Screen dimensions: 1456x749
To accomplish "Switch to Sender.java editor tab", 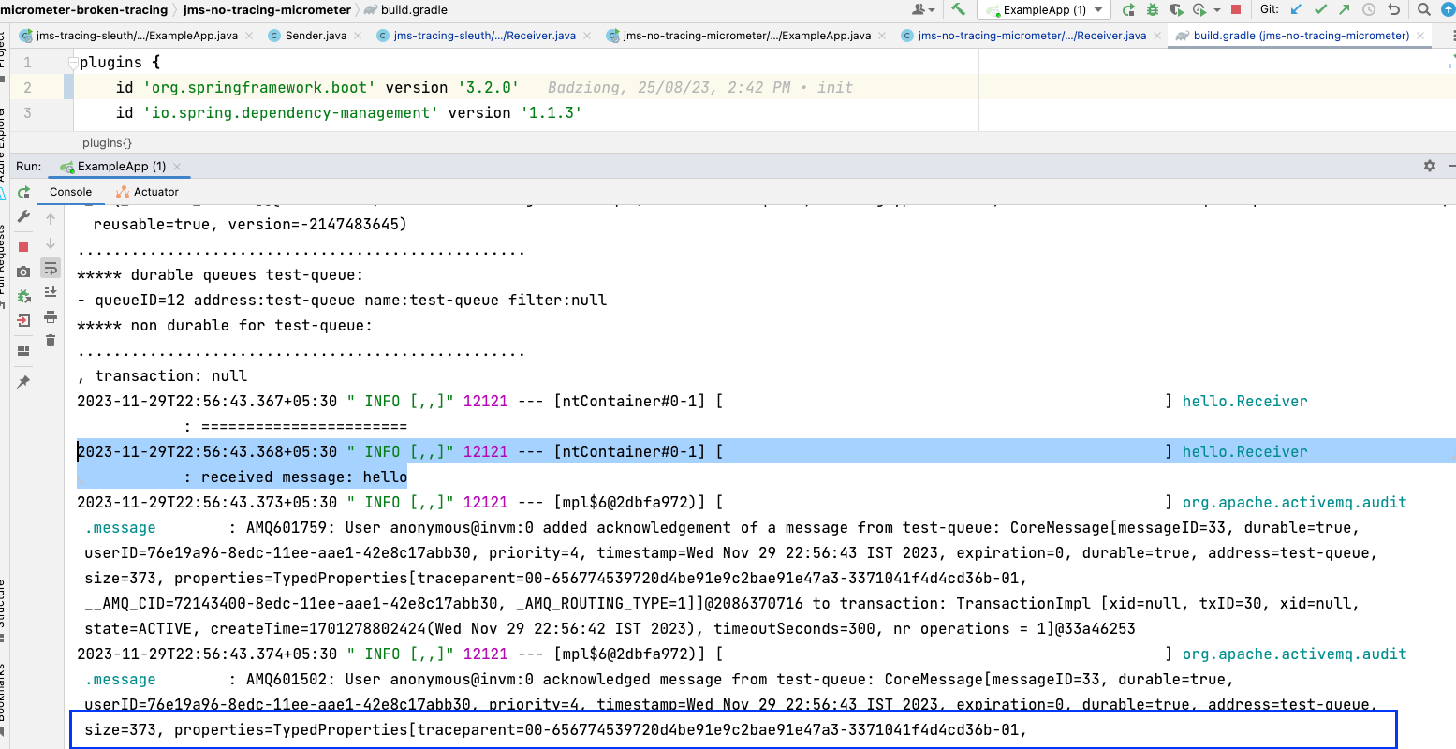I will (316, 36).
